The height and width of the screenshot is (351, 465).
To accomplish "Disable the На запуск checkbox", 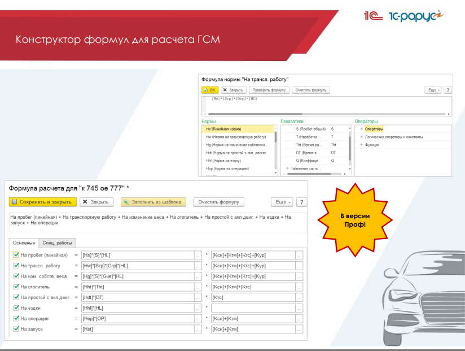I will 16,329.
